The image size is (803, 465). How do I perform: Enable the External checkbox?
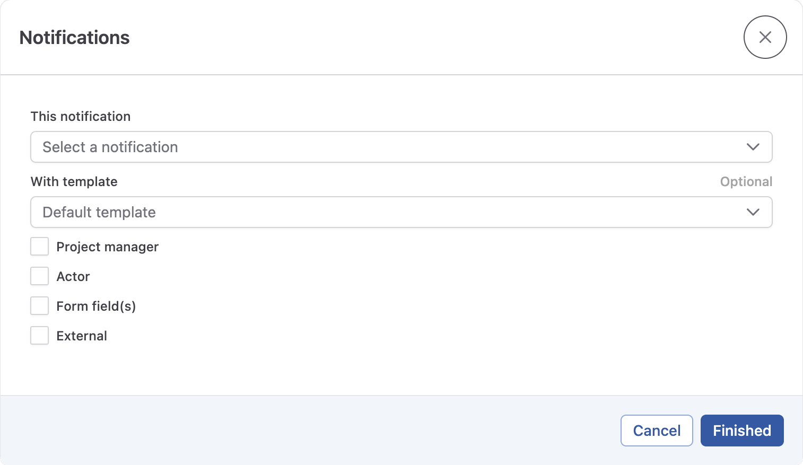pos(39,335)
